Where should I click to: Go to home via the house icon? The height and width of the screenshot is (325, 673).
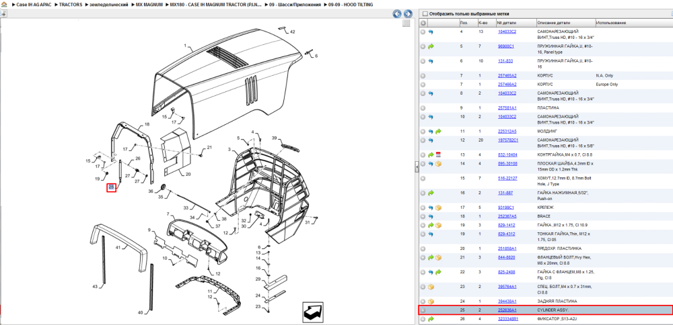[x=4, y=4]
